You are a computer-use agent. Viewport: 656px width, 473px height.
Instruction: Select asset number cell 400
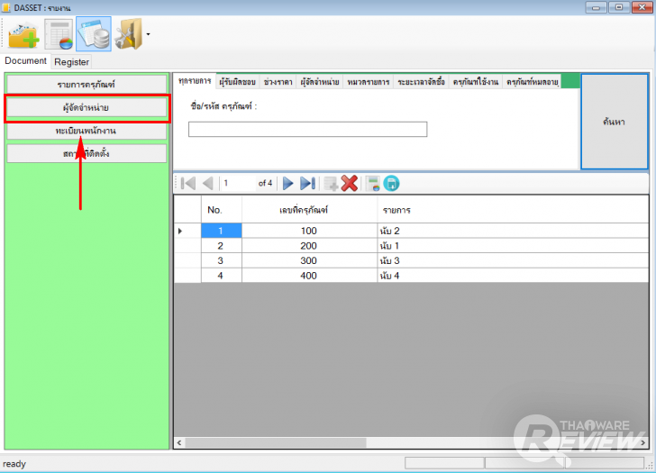309,276
